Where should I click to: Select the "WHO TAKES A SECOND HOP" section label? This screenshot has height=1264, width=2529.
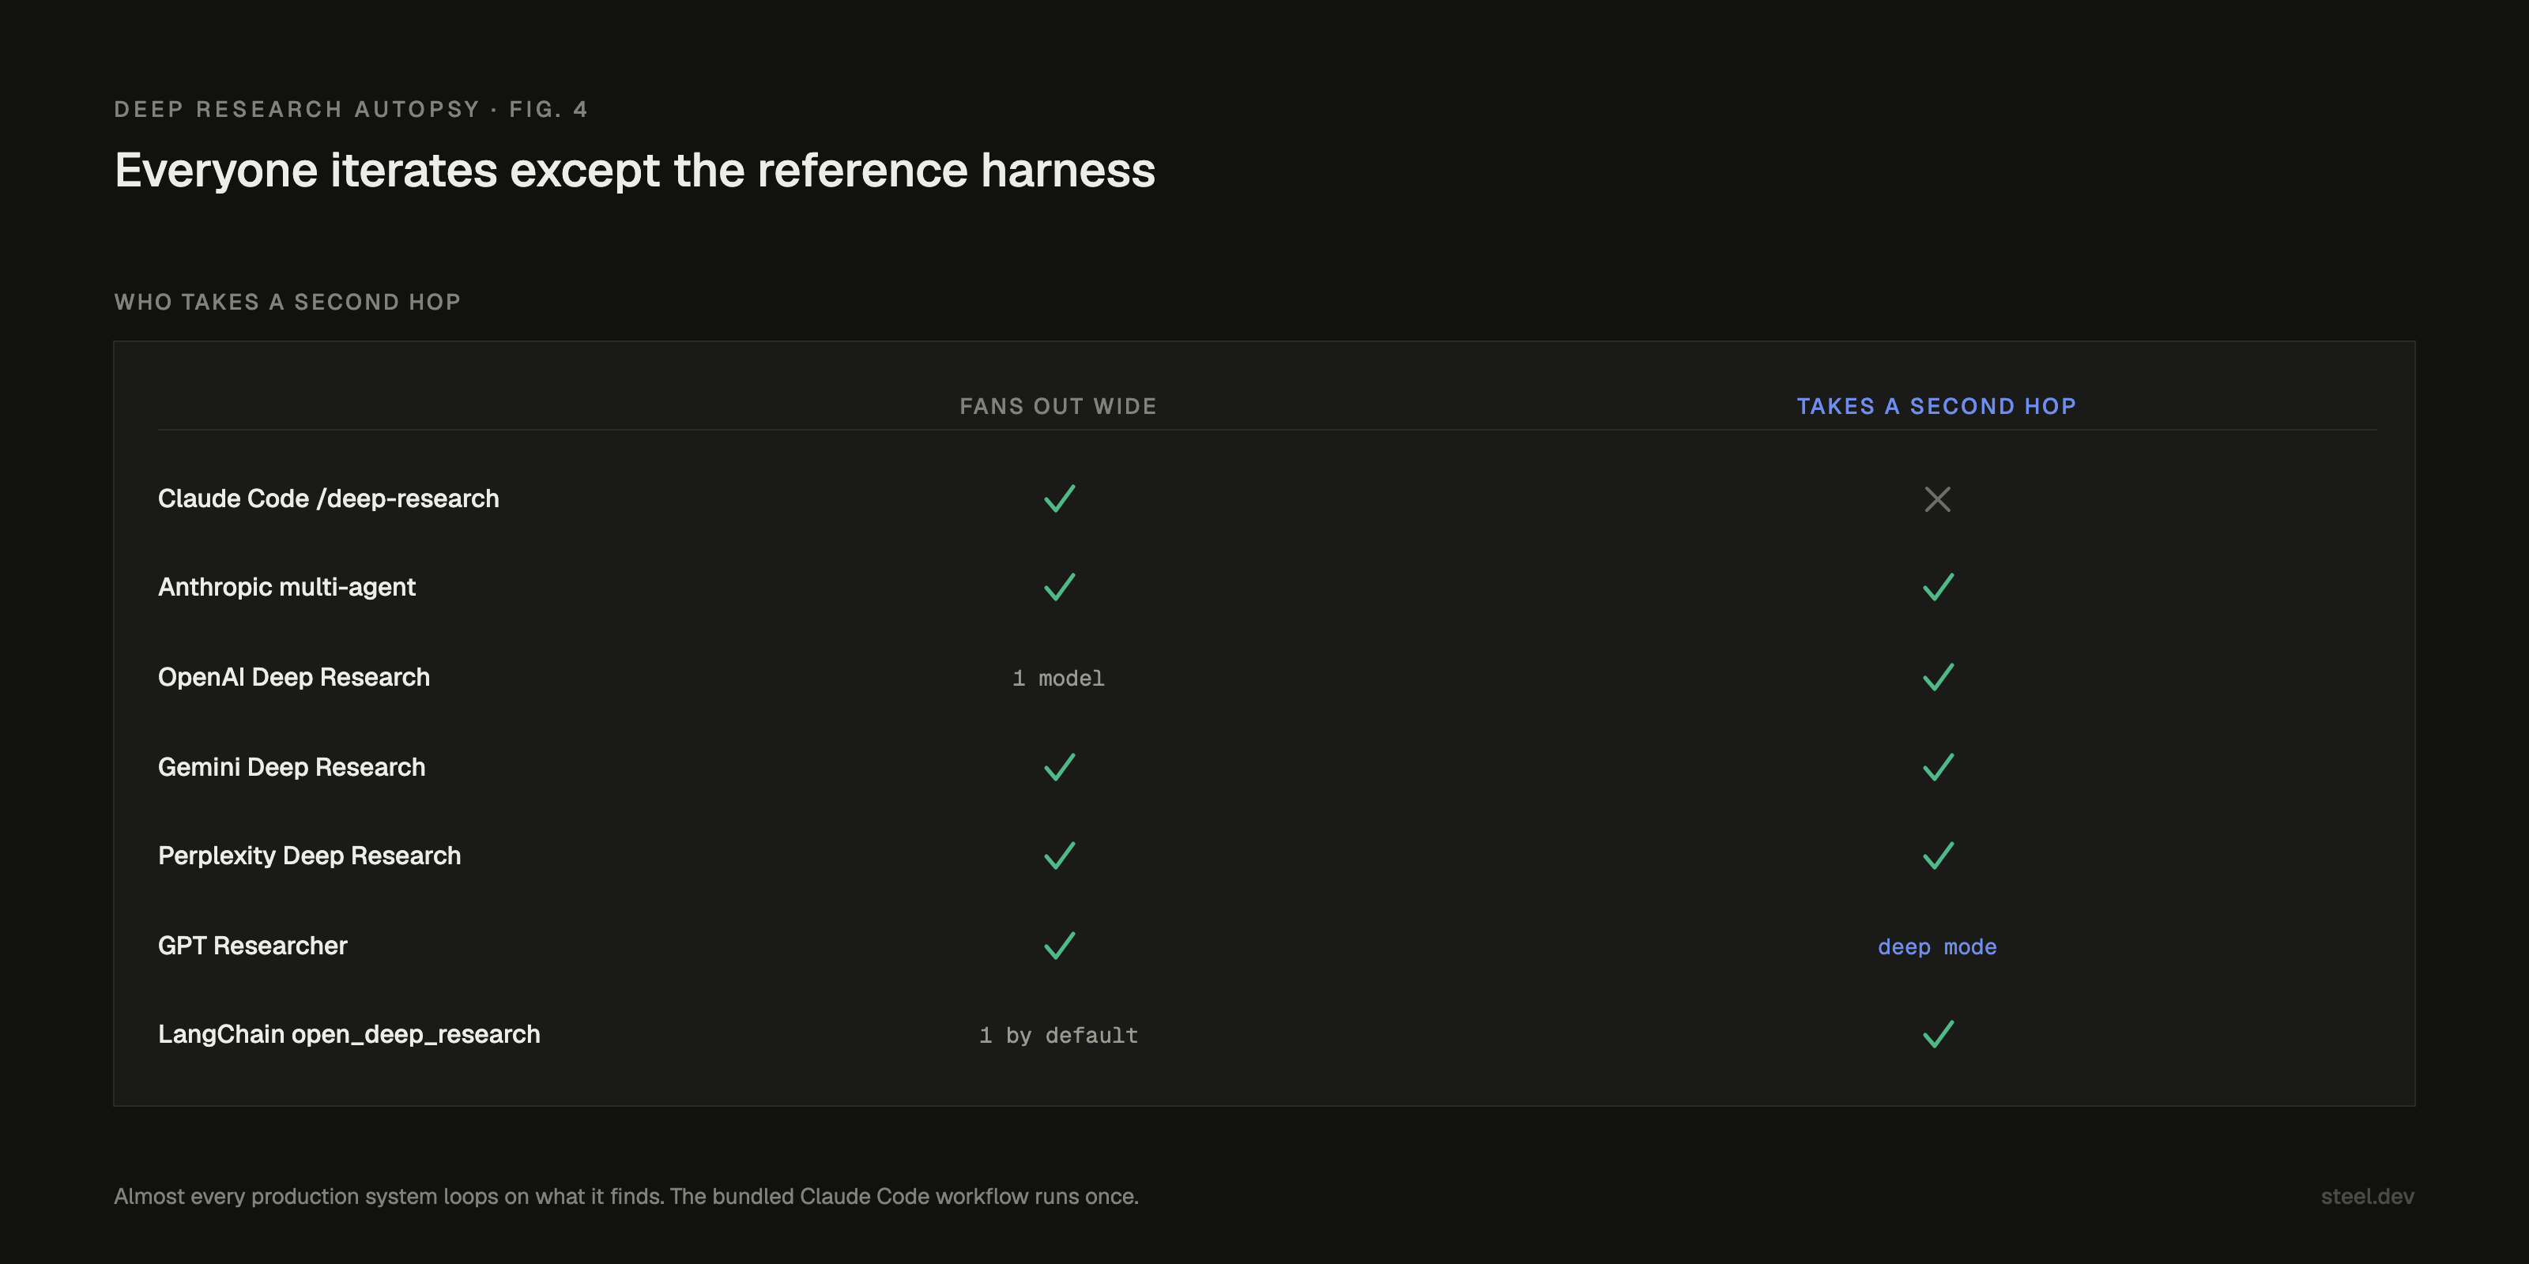click(288, 303)
